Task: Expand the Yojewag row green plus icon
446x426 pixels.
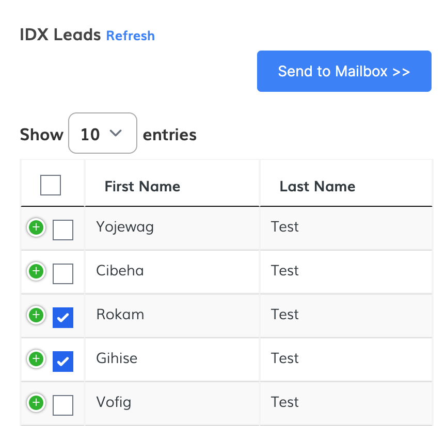Action: (36, 227)
